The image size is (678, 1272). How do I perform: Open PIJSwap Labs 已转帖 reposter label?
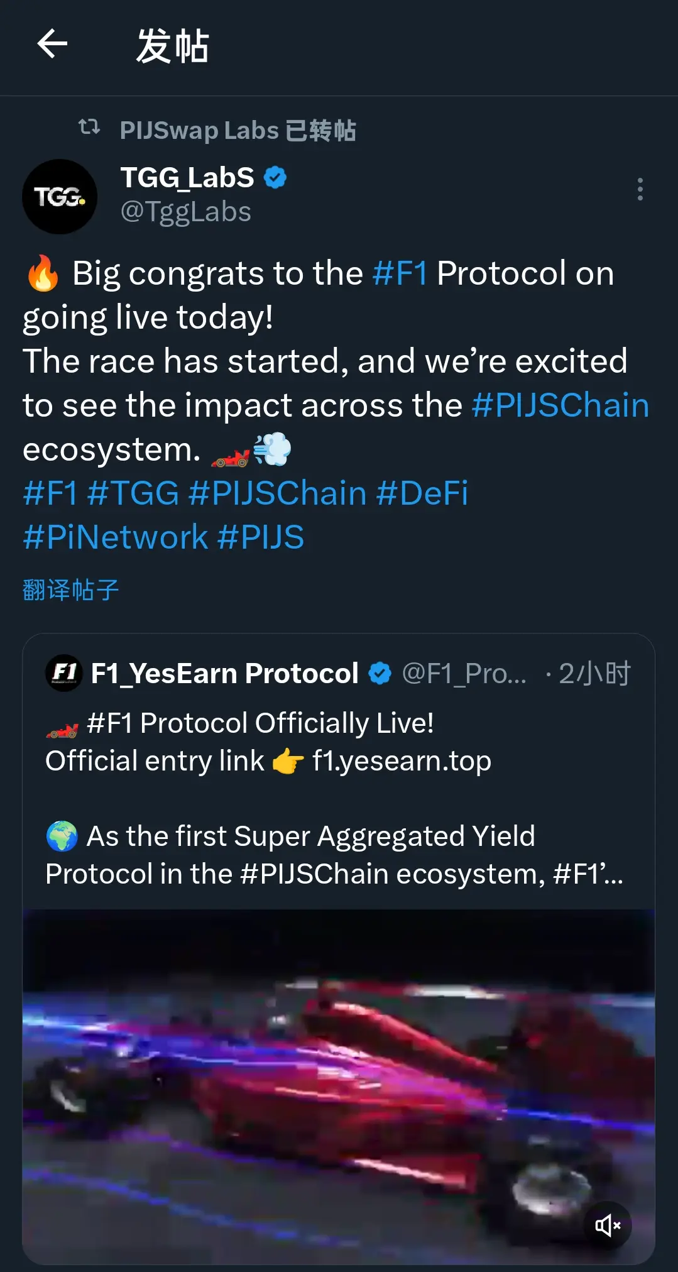[238, 131]
